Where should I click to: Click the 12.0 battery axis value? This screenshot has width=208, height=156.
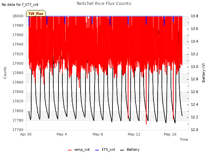point(194,130)
